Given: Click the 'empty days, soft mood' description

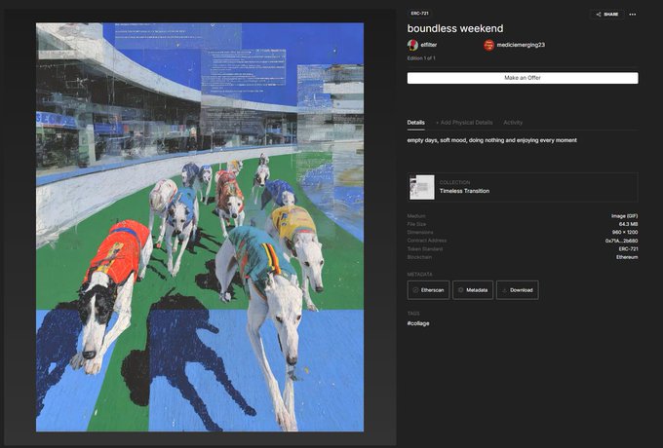Looking at the screenshot, I should point(491,140).
